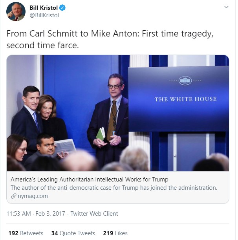
Task: Click the Feb 3, 2017 date
Action: (50, 214)
